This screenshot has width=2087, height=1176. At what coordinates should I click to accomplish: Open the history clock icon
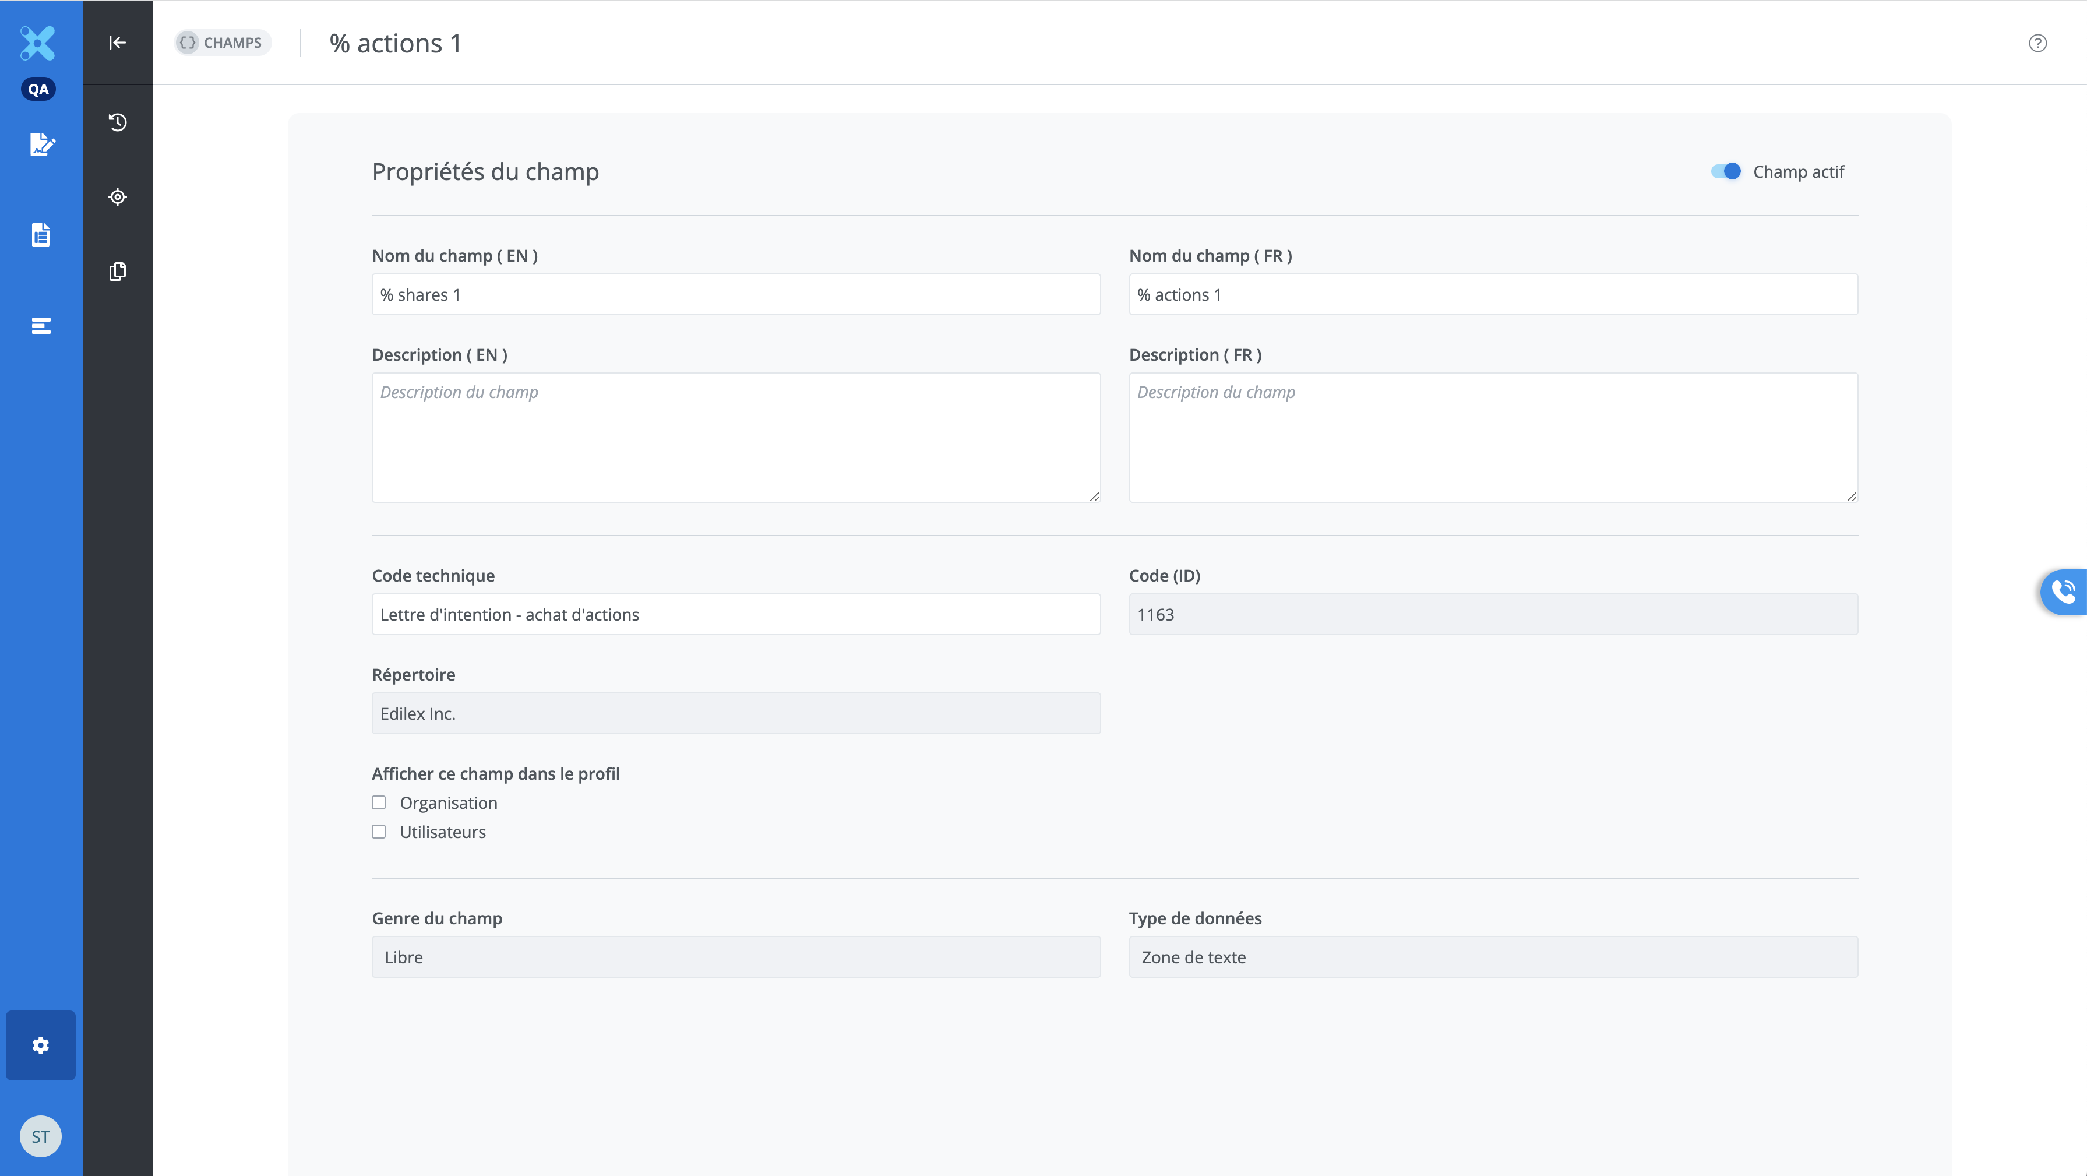[x=118, y=122]
